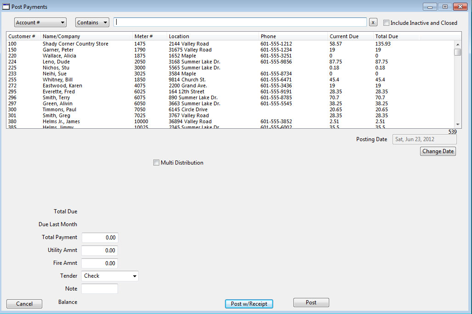472x314 pixels.
Task: Click location 6145 Circle Drive
Action: [x=188, y=110]
